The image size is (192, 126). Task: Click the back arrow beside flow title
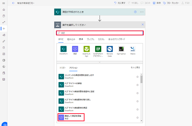click(x=13, y=3)
